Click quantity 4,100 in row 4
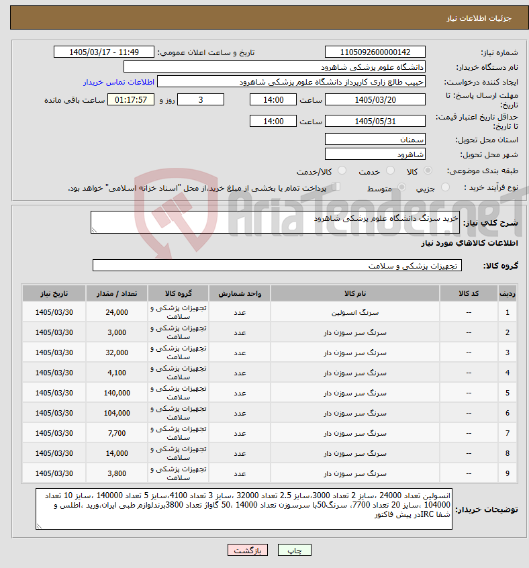 click(x=117, y=373)
